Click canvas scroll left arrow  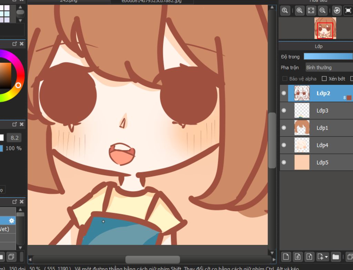[x=30, y=259]
